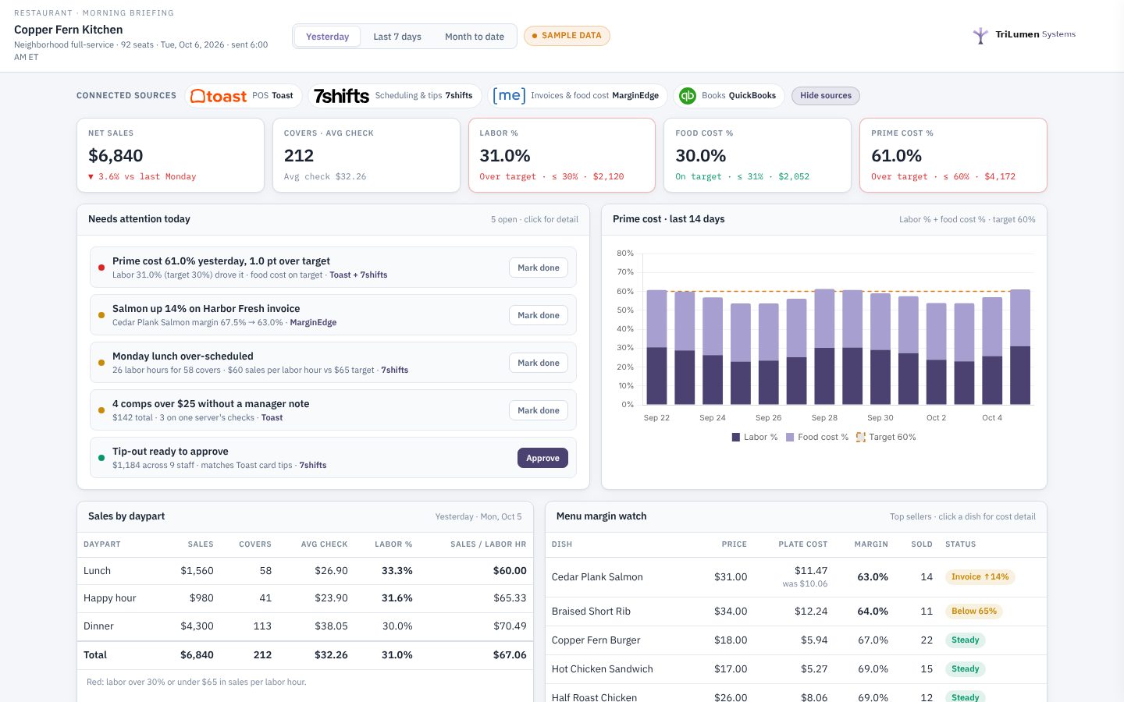The image size is (1124, 702).
Task: Click the green dot on Tip-out row
Action: 101,458
